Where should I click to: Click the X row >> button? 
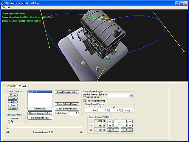(130, 122)
